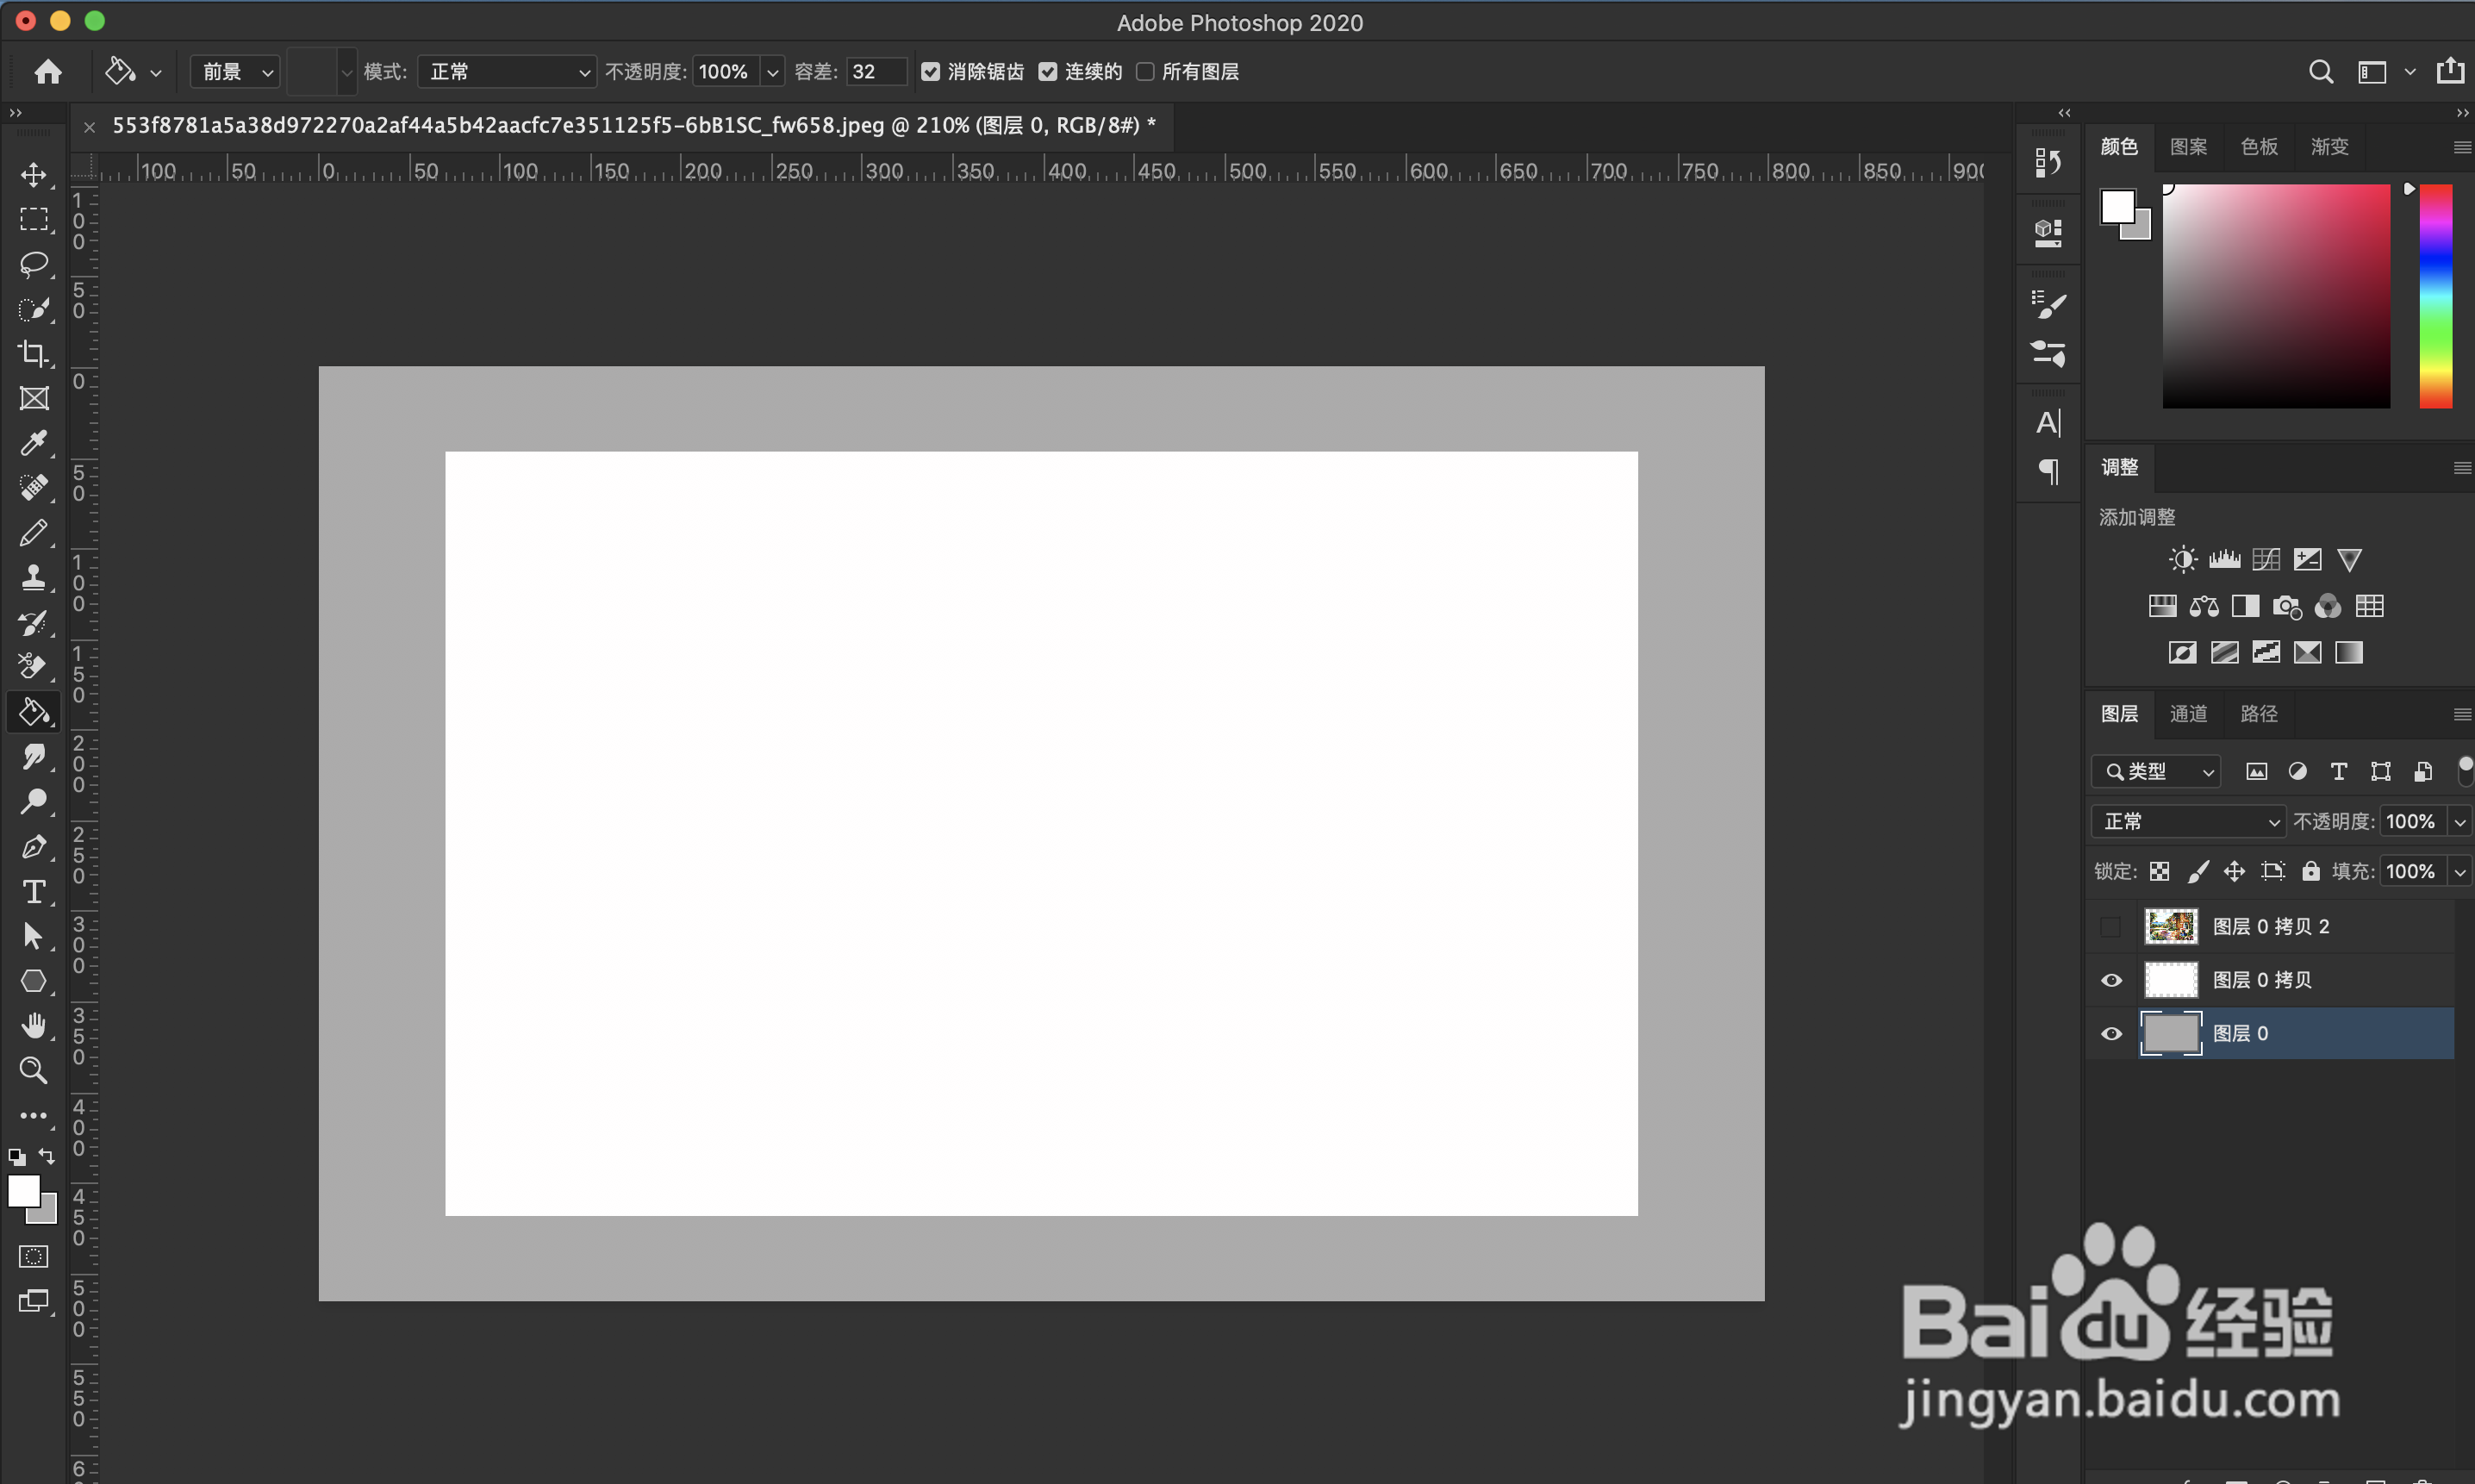The height and width of the screenshot is (1484, 2475).
Task: Click the Home button in options bar
Action: click(48, 72)
